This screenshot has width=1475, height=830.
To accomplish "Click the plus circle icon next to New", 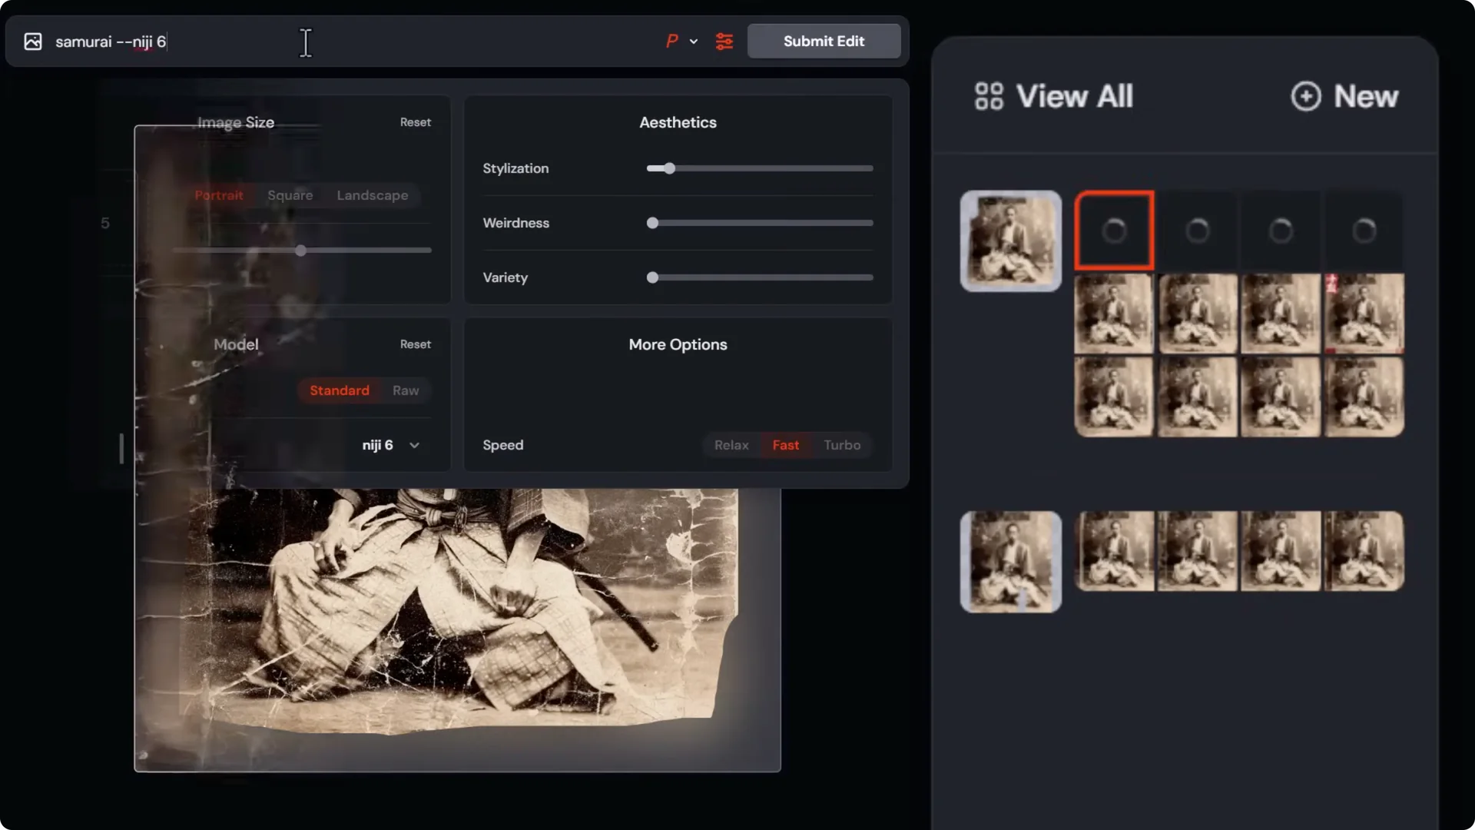I will 1306,95.
